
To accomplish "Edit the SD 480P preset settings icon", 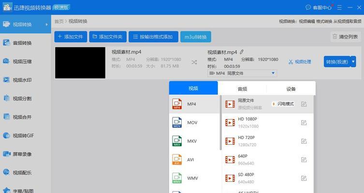I will 304,178.
